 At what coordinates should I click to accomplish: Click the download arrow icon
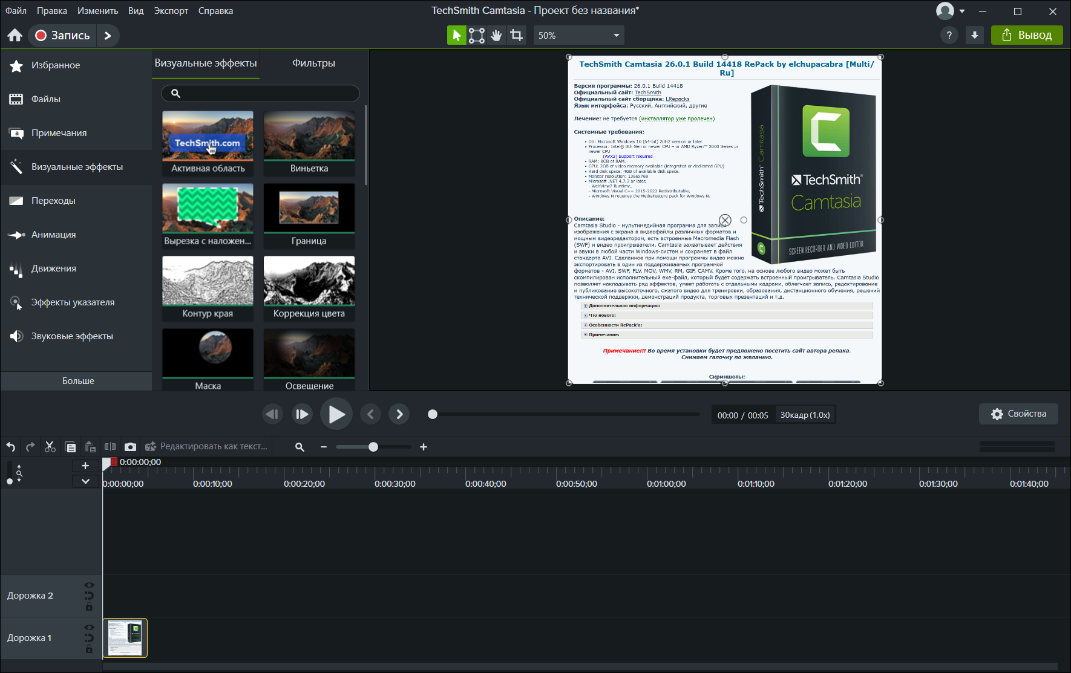pos(974,36)
